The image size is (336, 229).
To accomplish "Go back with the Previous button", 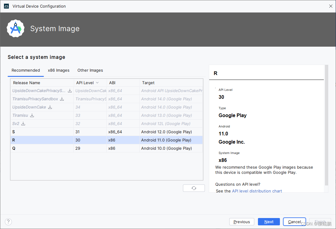I will click(x=241, y=222).
